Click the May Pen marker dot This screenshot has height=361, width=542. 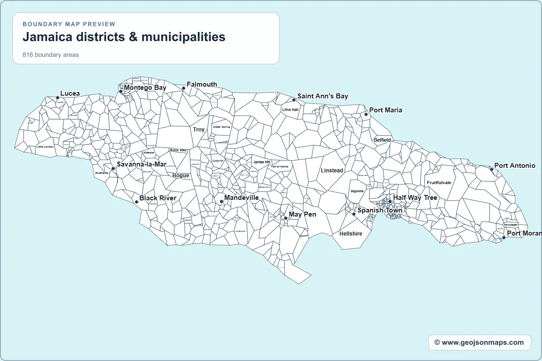coord(285,218)
